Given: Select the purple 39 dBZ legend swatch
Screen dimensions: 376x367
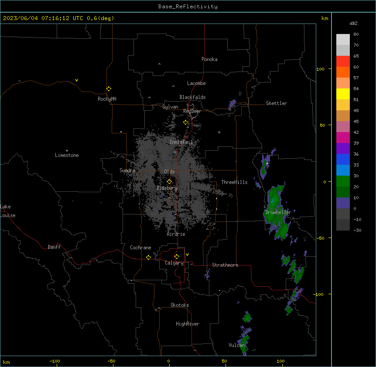Looking at the screenshot, I should pyautogui.click(x=343, y=148).
